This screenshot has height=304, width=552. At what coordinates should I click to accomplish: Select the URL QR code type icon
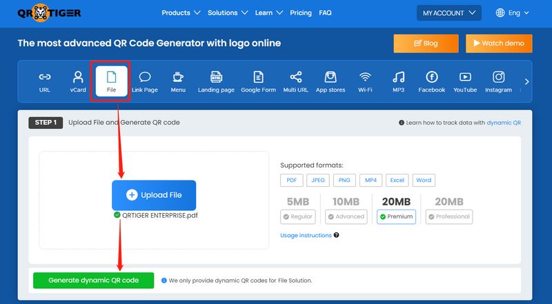(x=44, y=77)
